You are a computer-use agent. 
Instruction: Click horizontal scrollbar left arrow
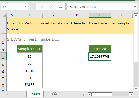[x=89, y=94]
